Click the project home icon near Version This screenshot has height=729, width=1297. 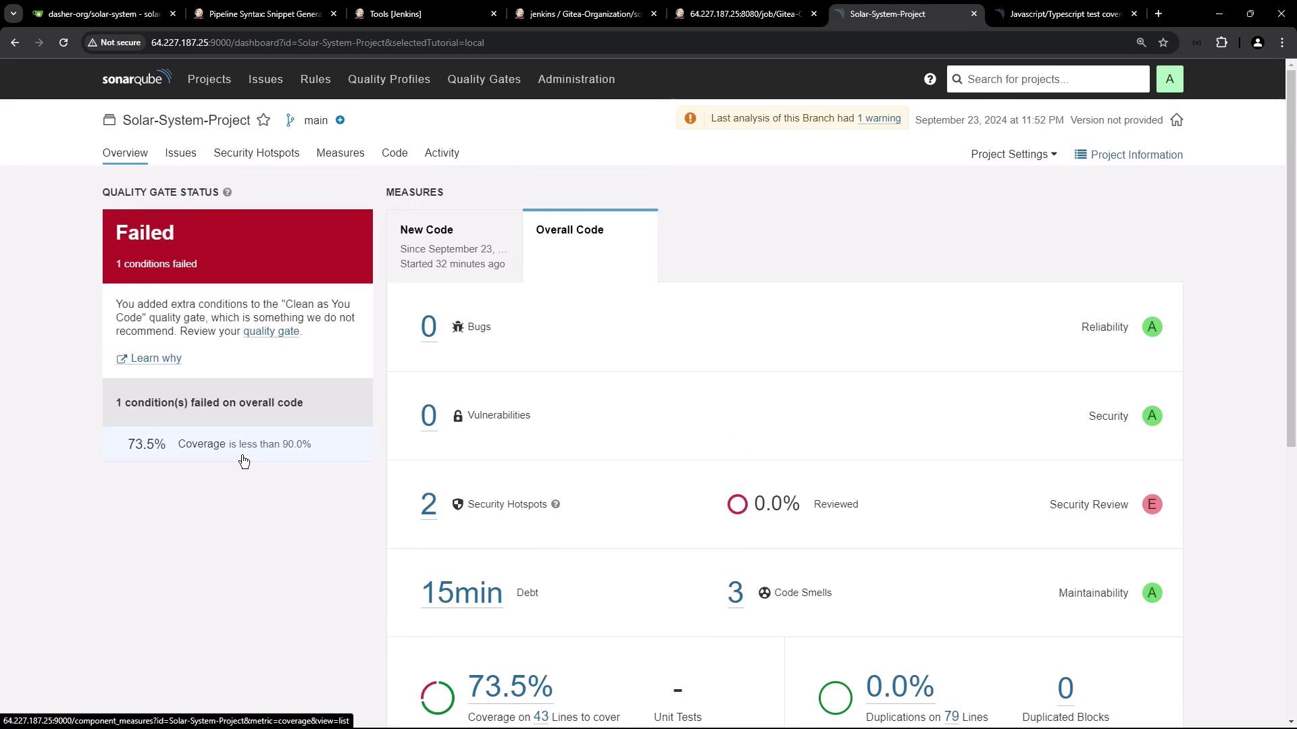(1177, 120)
